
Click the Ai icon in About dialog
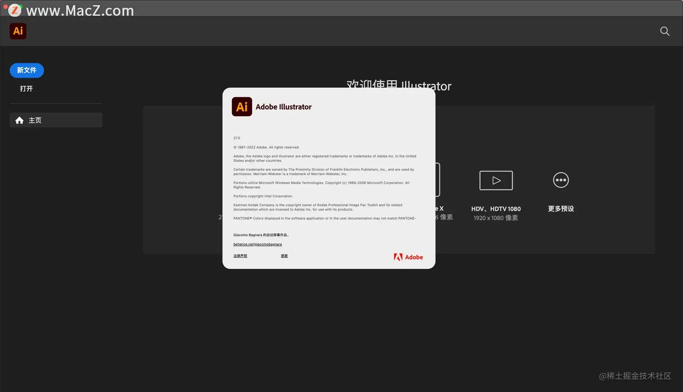[x=242, y=106]
